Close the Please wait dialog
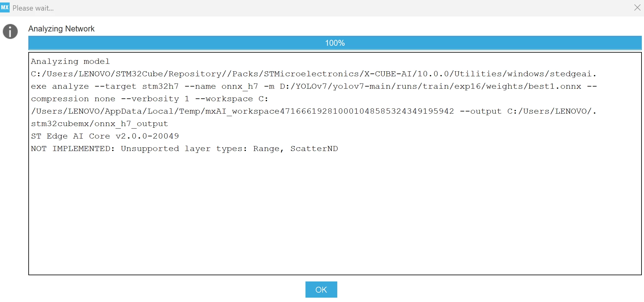 point(637,8)
